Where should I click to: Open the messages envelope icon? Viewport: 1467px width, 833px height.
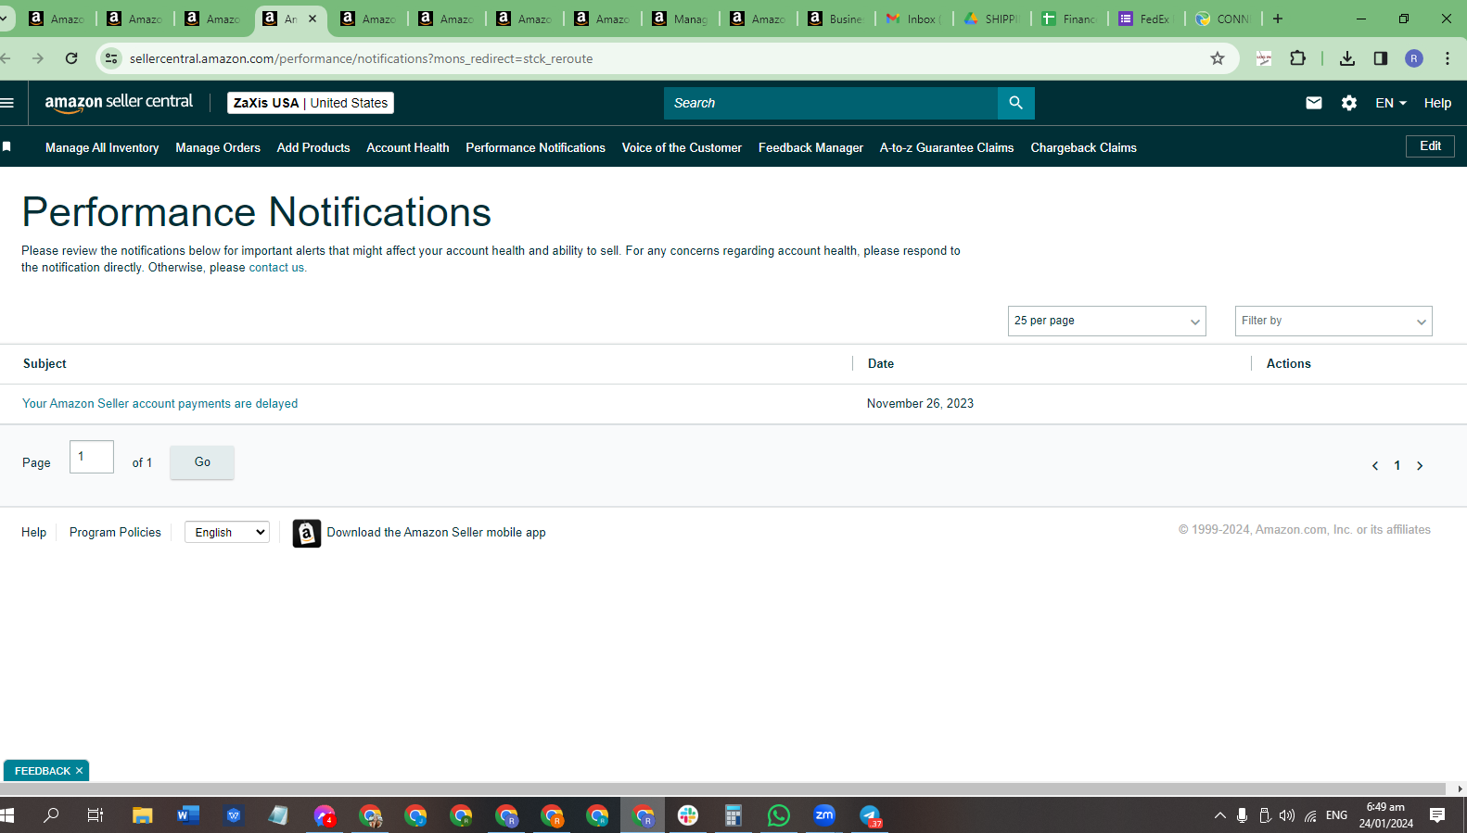[1313, 103]
